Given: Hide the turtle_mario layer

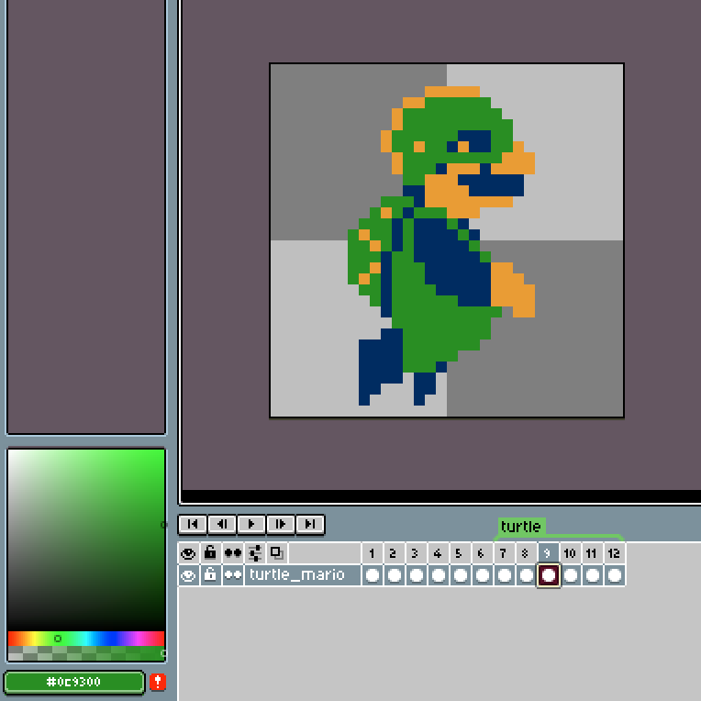Looking at the screenshot, I should [x=188, y=575].
